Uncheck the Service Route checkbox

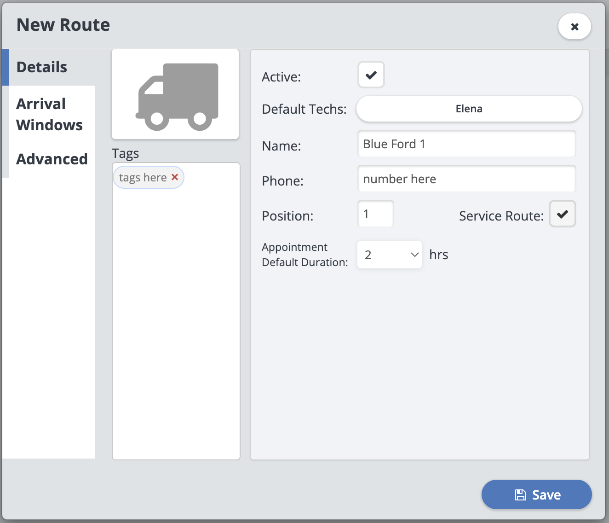coord(562,214)
